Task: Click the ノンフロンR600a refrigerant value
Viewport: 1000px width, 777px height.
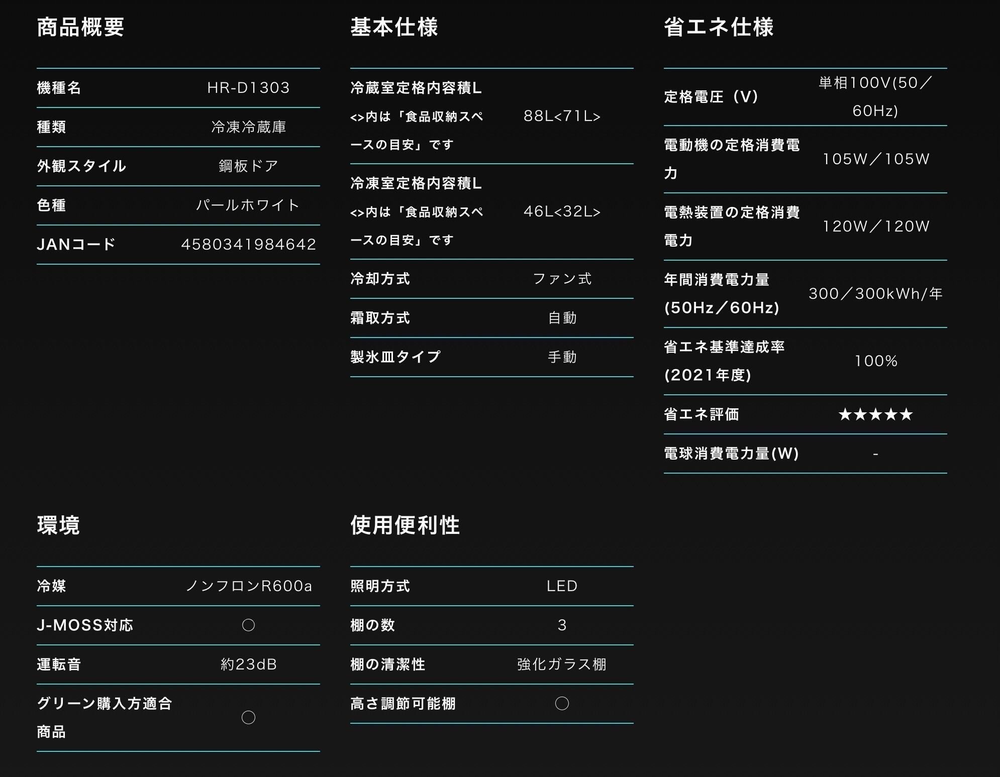Action: (248, 586)
